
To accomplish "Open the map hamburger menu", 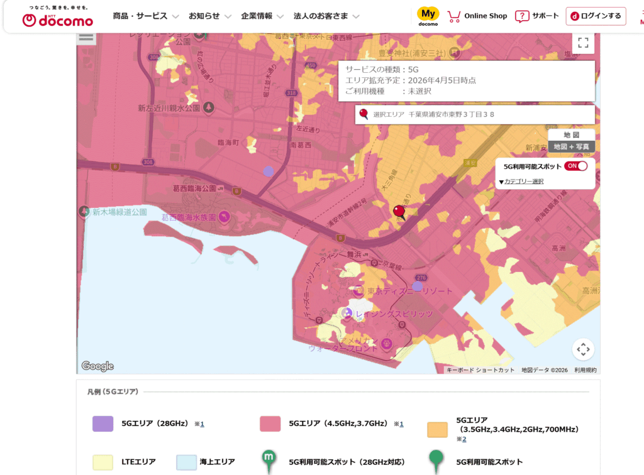I will pyautogui.click(x=86, y=37).
